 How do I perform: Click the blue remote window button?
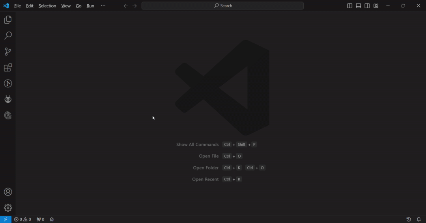[6, 219]
